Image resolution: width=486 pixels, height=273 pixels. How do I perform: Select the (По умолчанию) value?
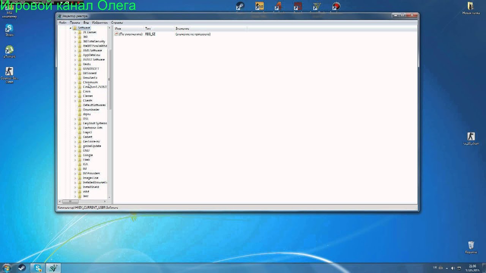pos(131,34)
